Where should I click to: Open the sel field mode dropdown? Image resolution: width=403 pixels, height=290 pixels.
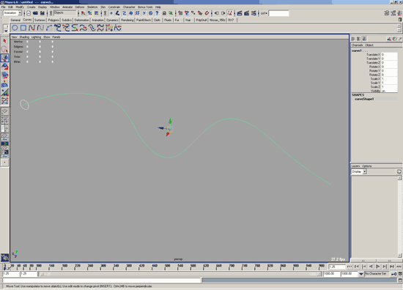264,13
